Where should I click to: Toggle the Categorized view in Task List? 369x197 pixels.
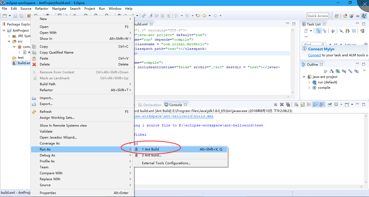click(318, 31)
